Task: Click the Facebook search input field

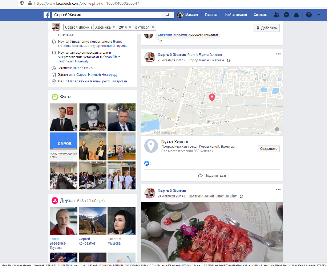Action: (x=106, y=15)
